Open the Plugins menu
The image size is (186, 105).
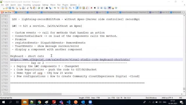[65, 5]
